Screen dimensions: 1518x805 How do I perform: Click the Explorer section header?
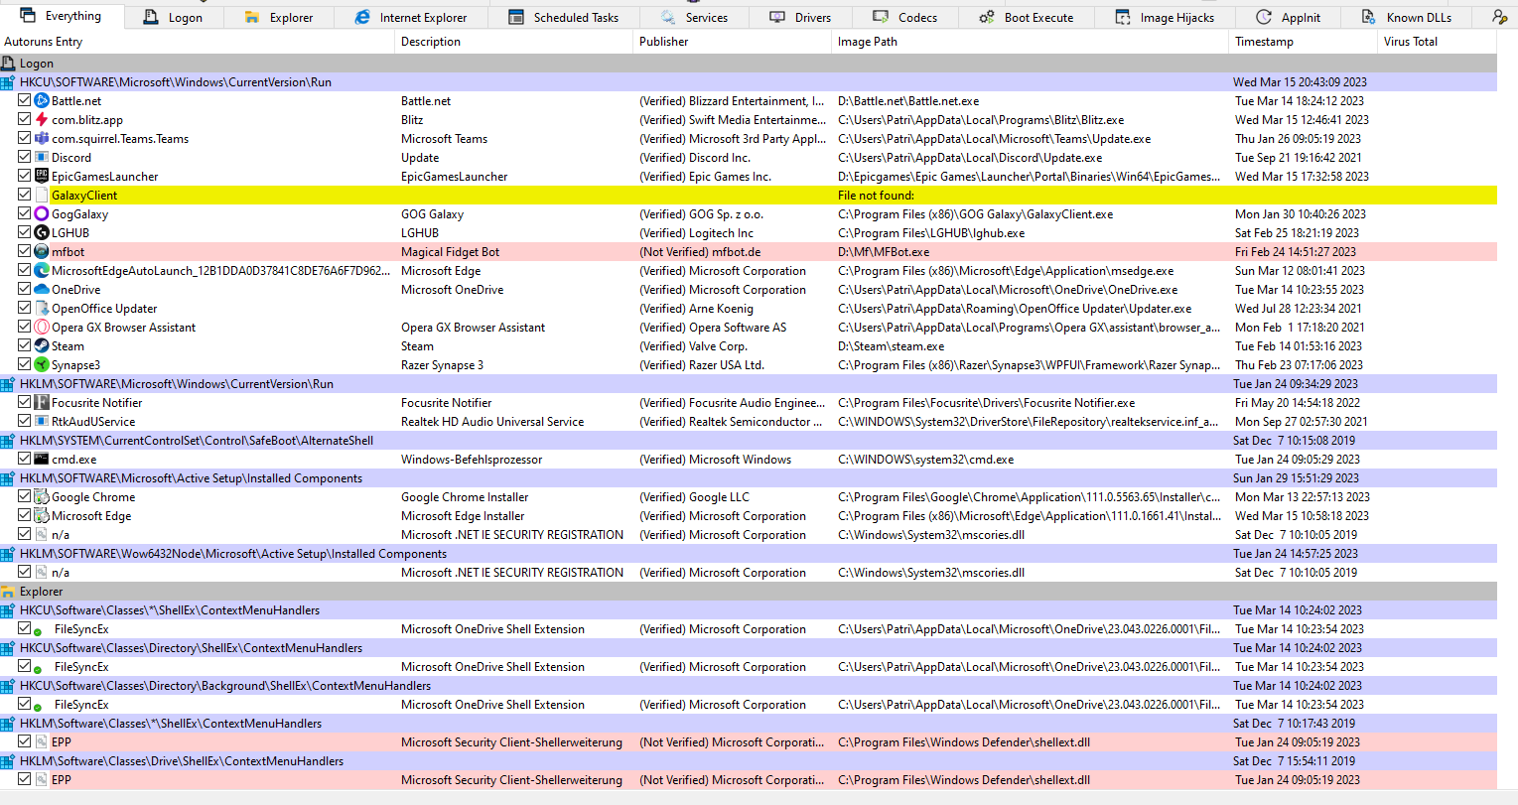pyautogui.click(x=749, y=591)
